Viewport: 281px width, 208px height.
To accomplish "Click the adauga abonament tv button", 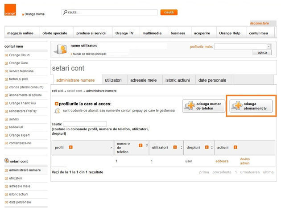I will click(x=251, y=106).
